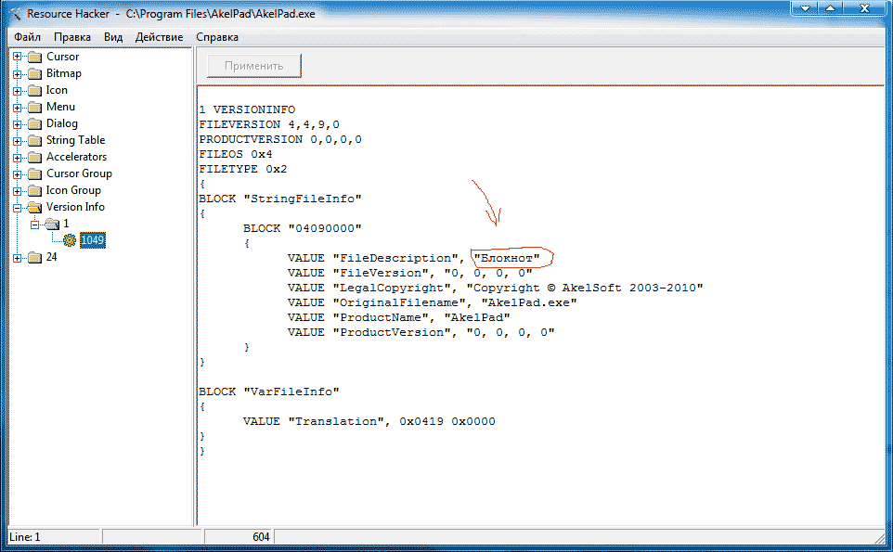Click the Resource Hacker title bar icon
Screen dimensions: 893x552
click(x=15, y=14)
